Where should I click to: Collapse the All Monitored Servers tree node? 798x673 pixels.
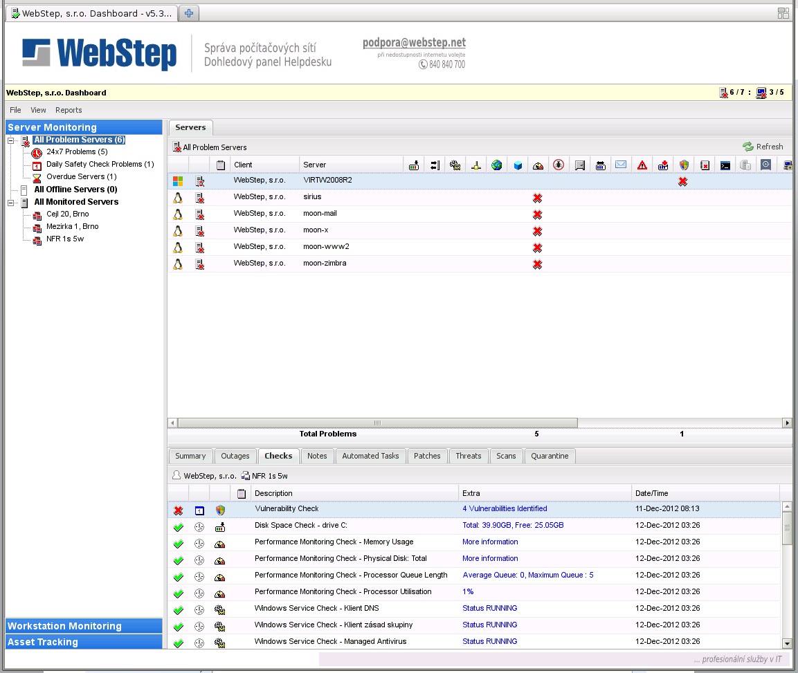(11, 203)
